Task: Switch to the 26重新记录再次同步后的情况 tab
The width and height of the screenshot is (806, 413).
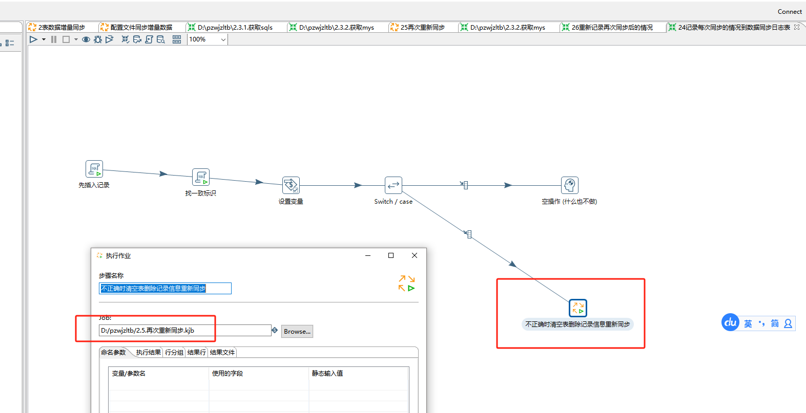Action: tap(612, 27)
